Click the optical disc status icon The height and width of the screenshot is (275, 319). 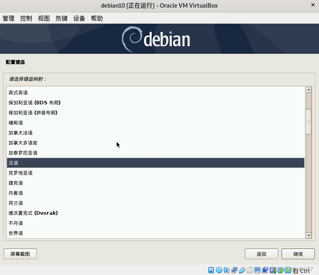click(x=219, y=270)
